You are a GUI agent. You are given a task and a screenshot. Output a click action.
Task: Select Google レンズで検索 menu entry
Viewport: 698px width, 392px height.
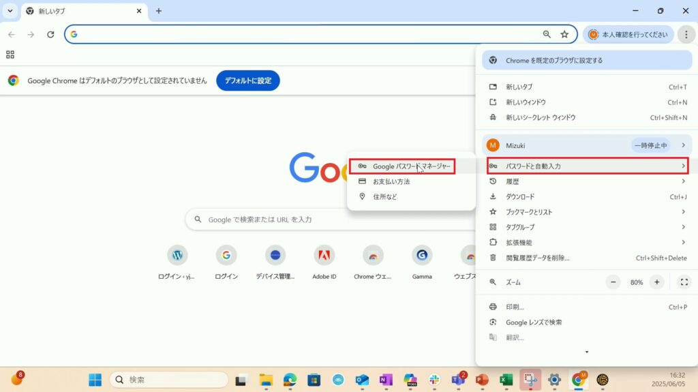click(587, 322)
